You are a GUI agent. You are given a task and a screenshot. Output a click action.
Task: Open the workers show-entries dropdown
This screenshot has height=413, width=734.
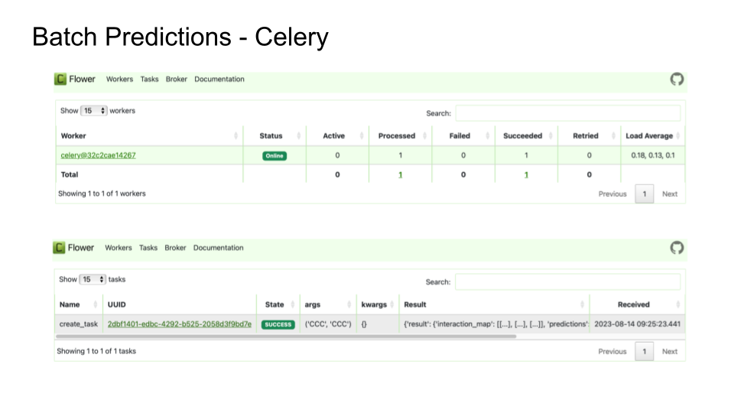94,111
